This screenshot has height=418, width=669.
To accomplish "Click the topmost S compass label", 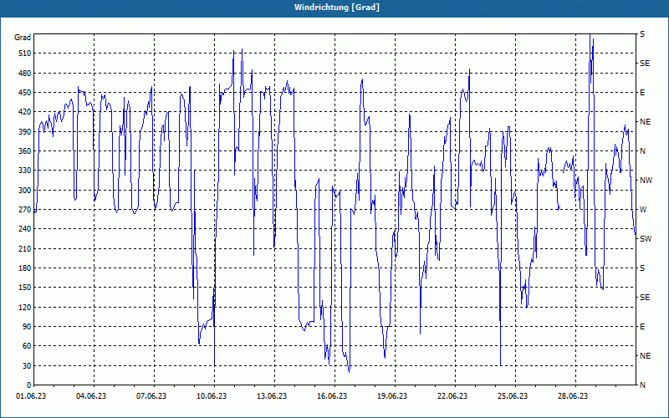I will [x=642, y=34].
